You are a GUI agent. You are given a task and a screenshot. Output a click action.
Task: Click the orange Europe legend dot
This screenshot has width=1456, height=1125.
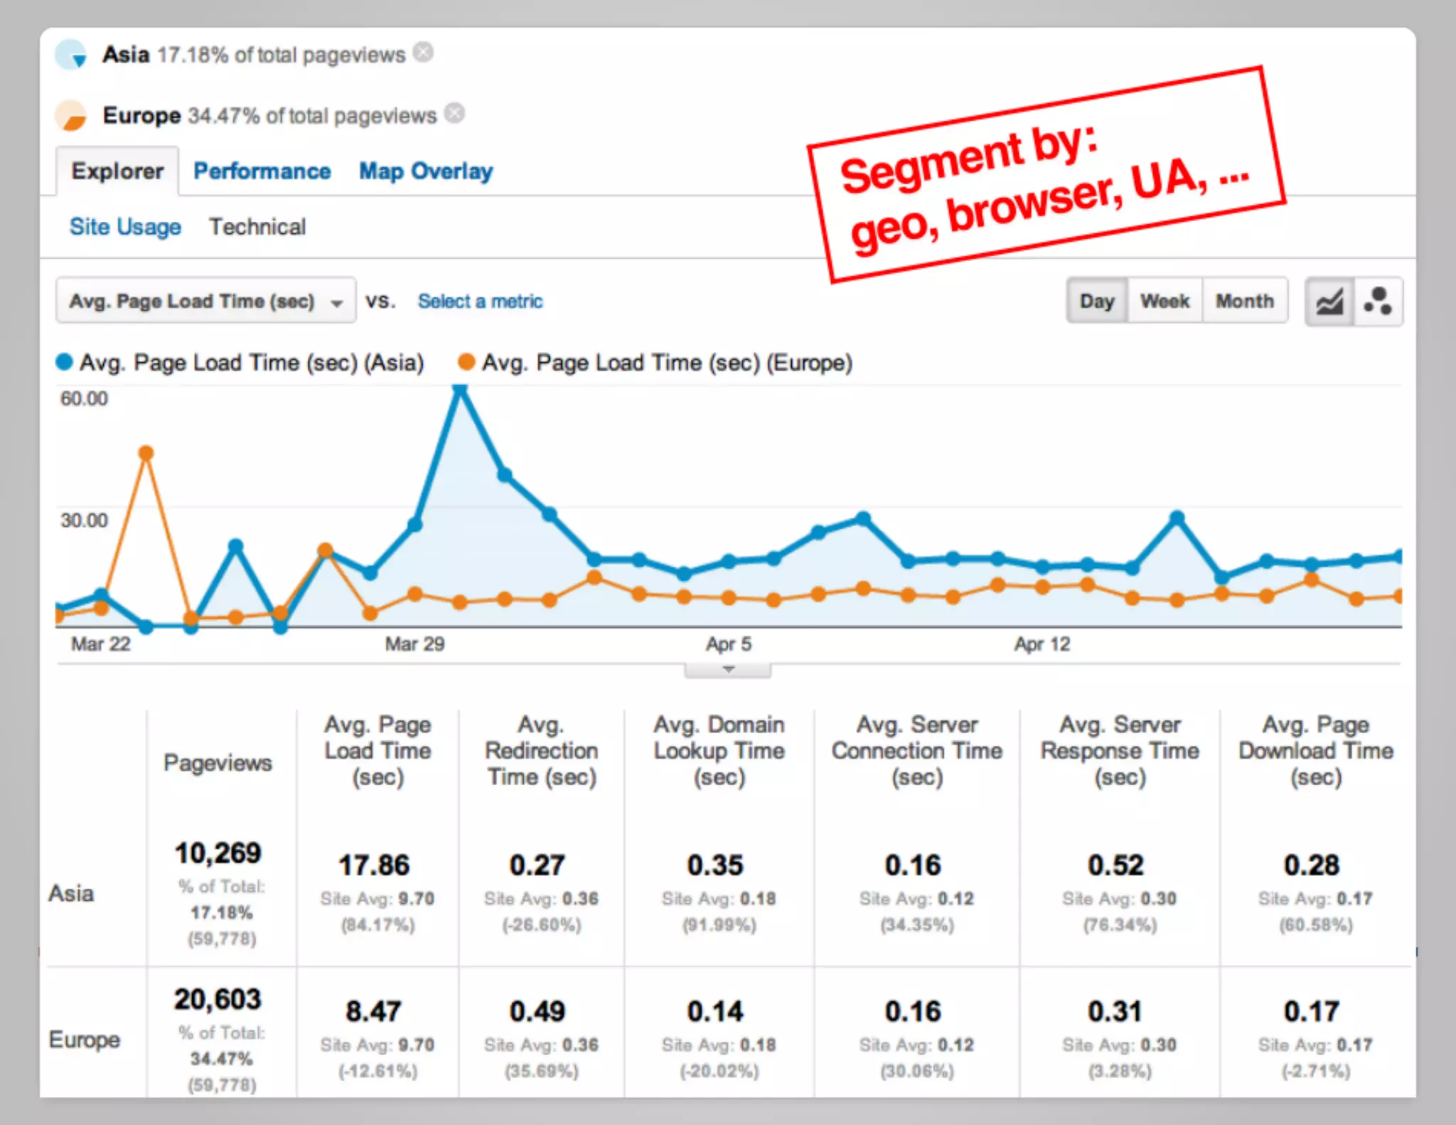[x=466, y=363]
